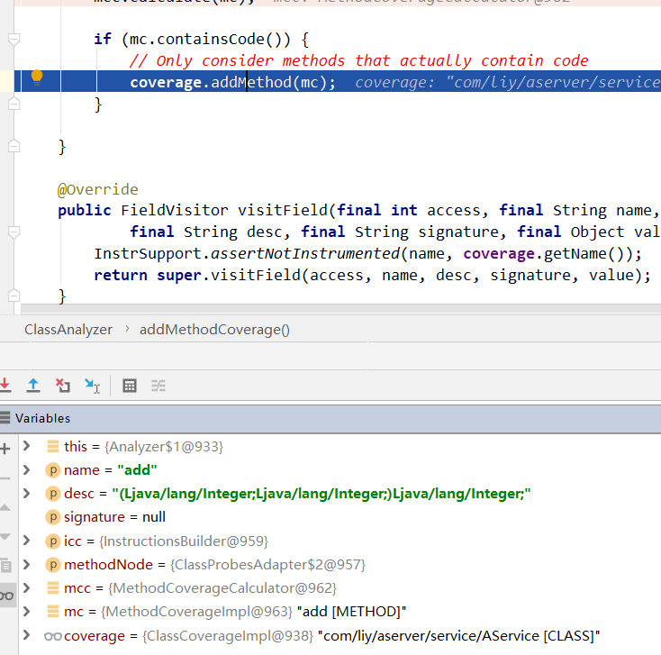Expand the 'methodNode' variable node

coord(27,565)
